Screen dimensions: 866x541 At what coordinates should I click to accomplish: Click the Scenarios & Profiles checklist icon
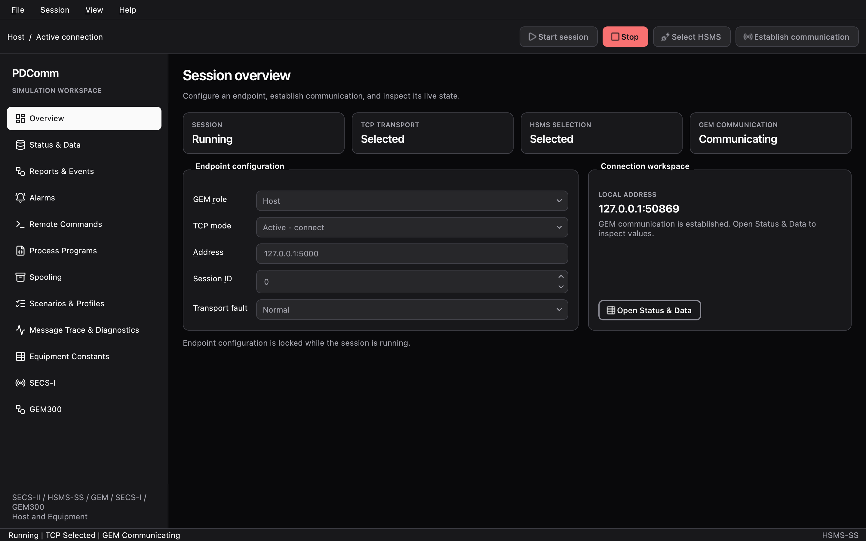click(x=20, y=304)
